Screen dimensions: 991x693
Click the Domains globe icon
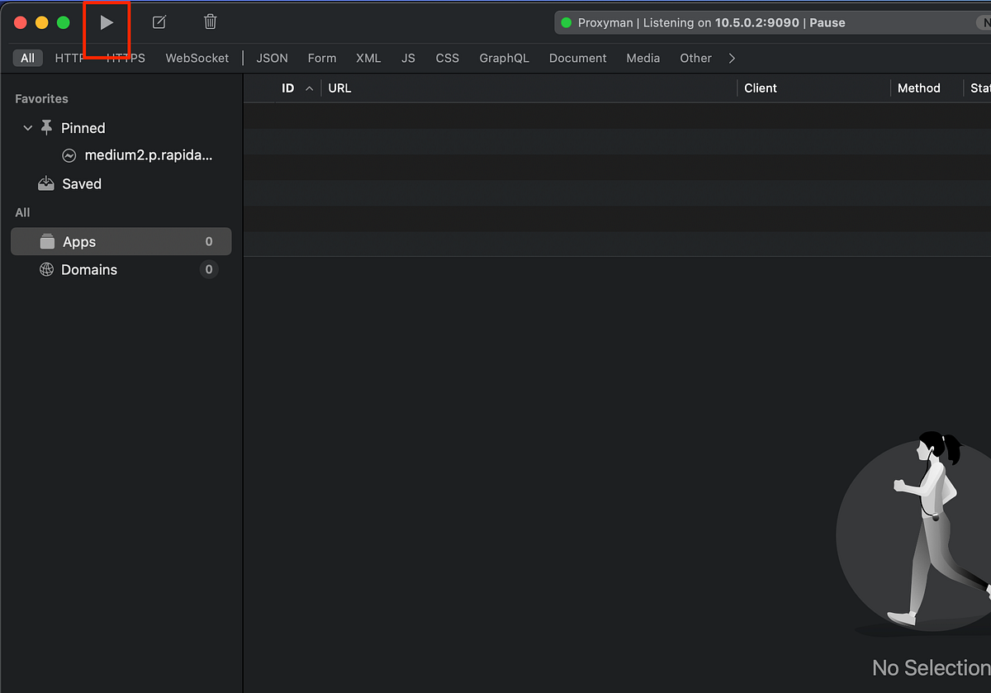tap(46, 269)
